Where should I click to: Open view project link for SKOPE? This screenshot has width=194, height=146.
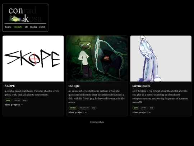coord(14,105)
